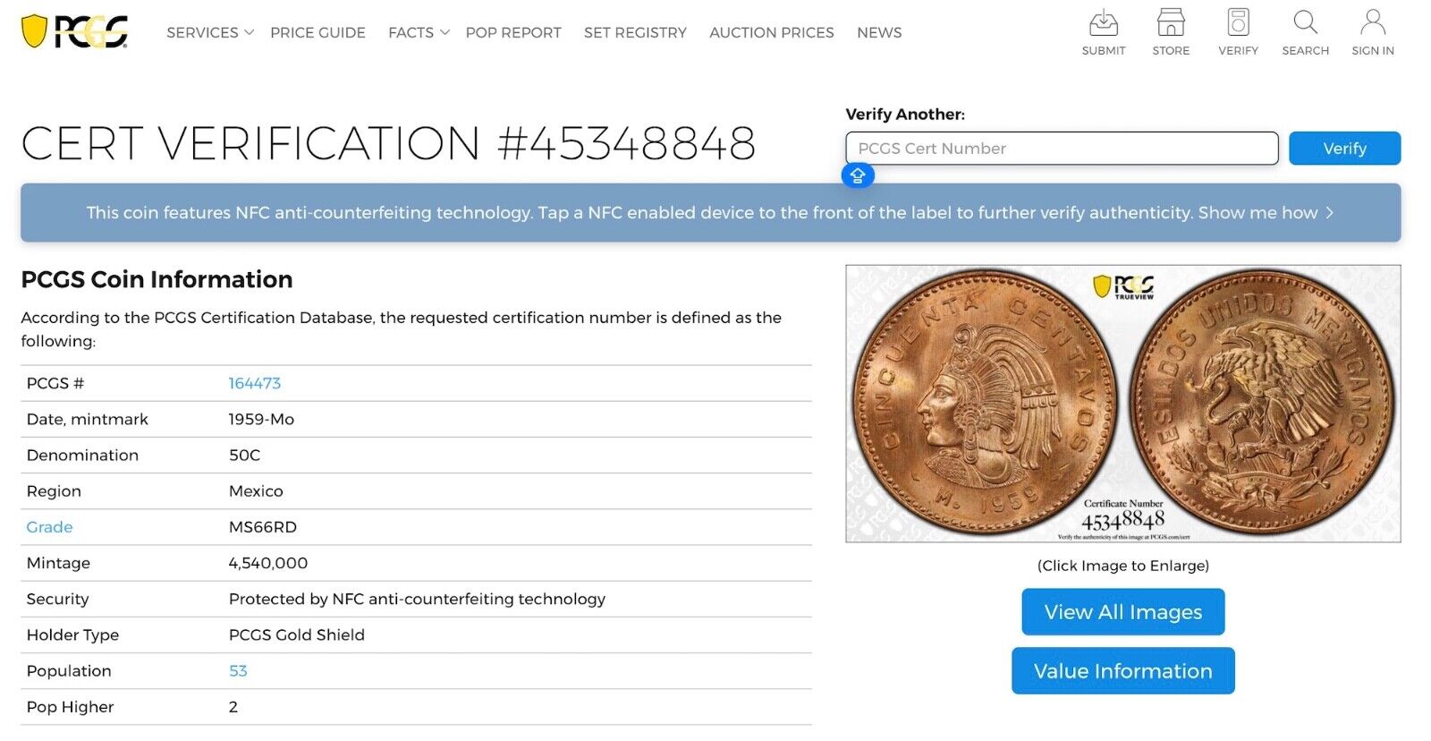This screenshot has width=1431, height=741.
Task: Click the coin reverse eagle image
Action: (1262, 403)
